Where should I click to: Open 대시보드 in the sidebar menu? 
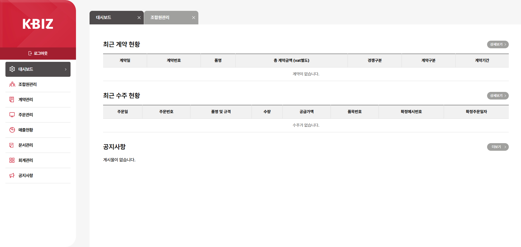[x=38, y=69]
